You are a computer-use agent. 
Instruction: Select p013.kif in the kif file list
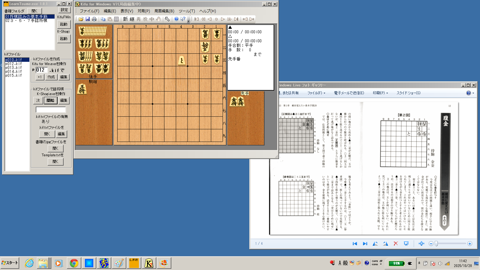point(14,68)
